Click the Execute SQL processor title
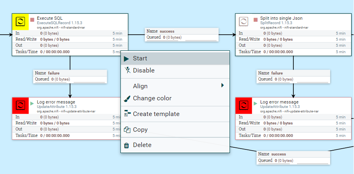This screenshot has width=354, height=174. (49, 18)
